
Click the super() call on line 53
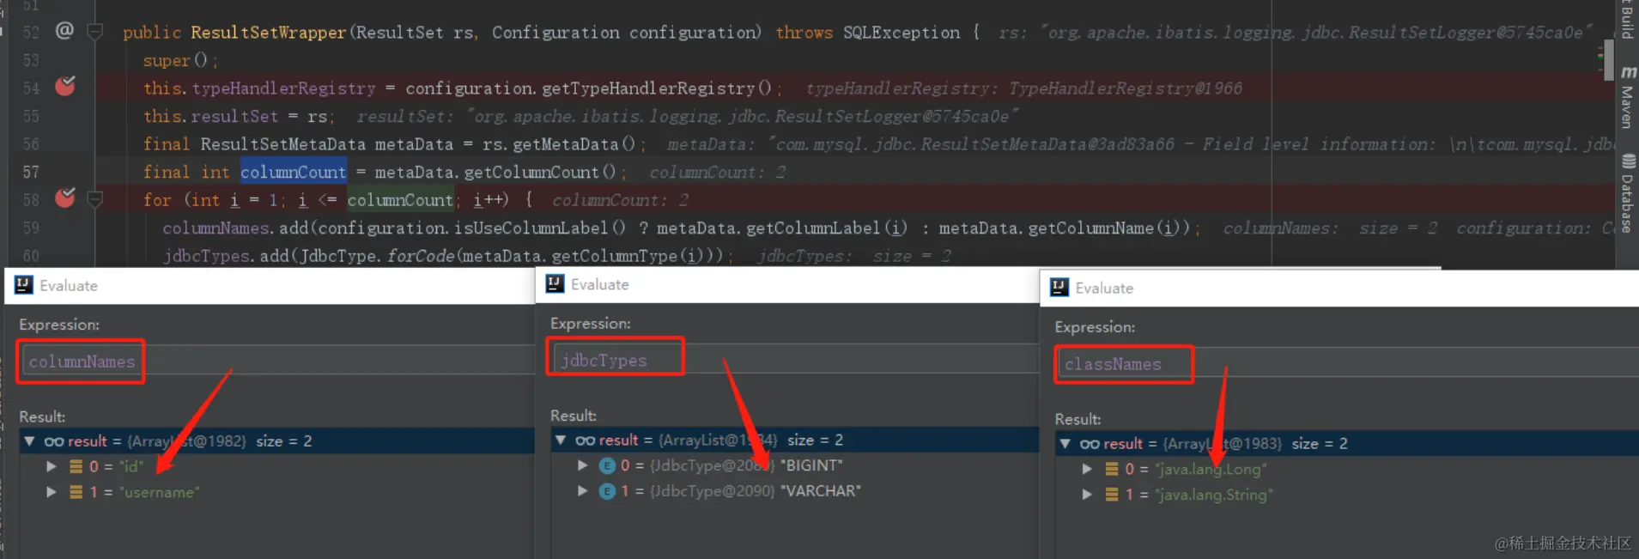point(175,61)
